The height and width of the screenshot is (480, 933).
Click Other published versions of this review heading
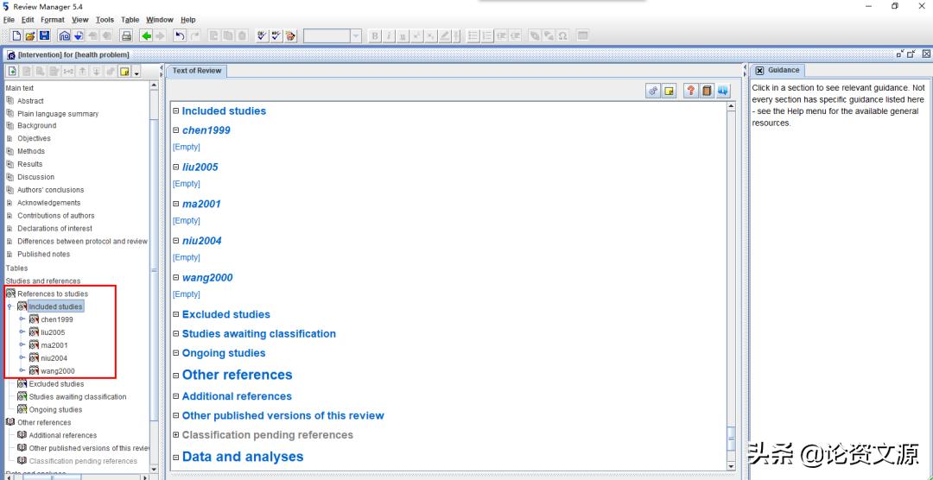pyautogui.click(x=283, y=415)
